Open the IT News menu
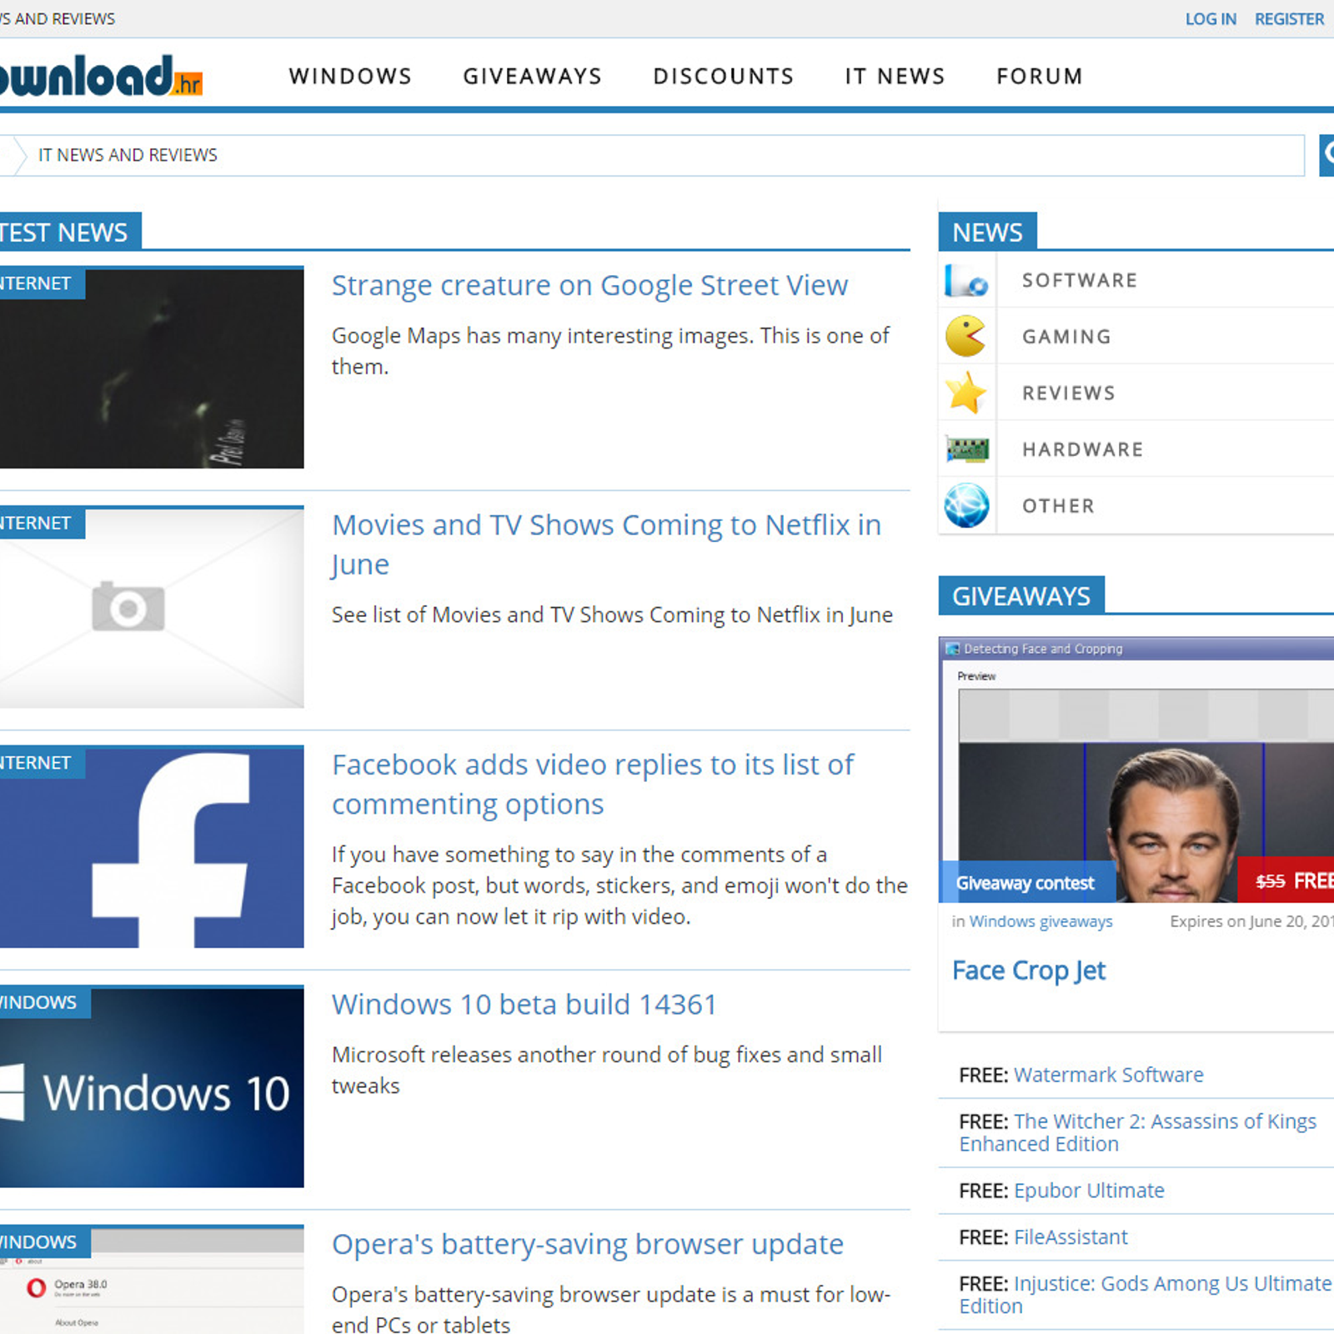 pos(895,76)
